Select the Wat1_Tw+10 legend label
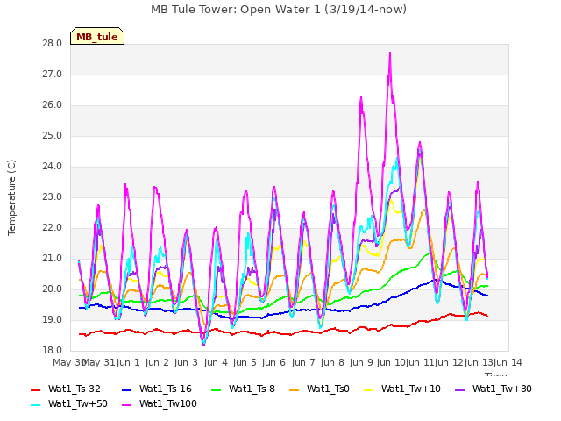561x421 pixels. tap(411, 389)
